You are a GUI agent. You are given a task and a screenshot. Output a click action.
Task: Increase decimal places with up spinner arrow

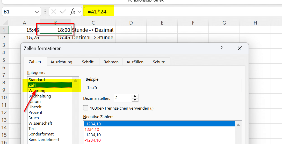[x=135, y=96]
